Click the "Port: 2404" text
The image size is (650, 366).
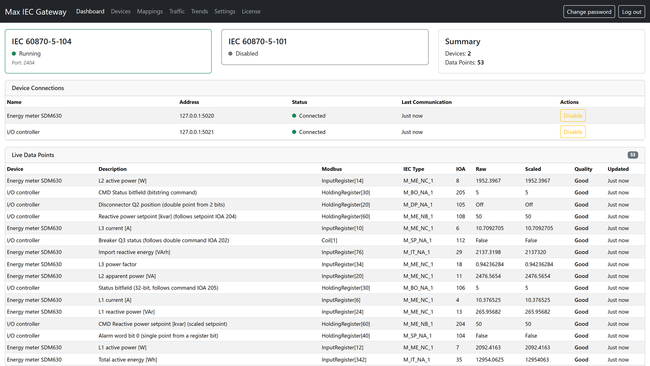click(23, 63)
